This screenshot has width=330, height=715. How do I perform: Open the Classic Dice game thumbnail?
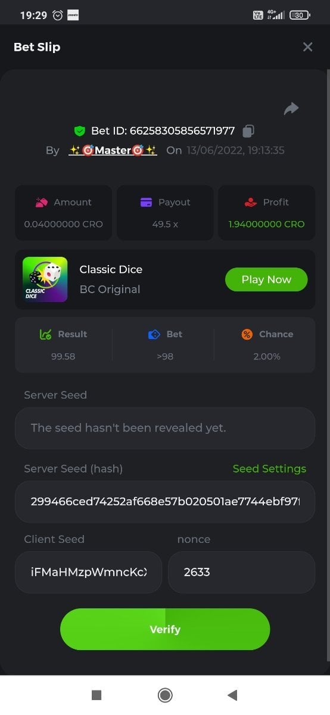[45, 279]
